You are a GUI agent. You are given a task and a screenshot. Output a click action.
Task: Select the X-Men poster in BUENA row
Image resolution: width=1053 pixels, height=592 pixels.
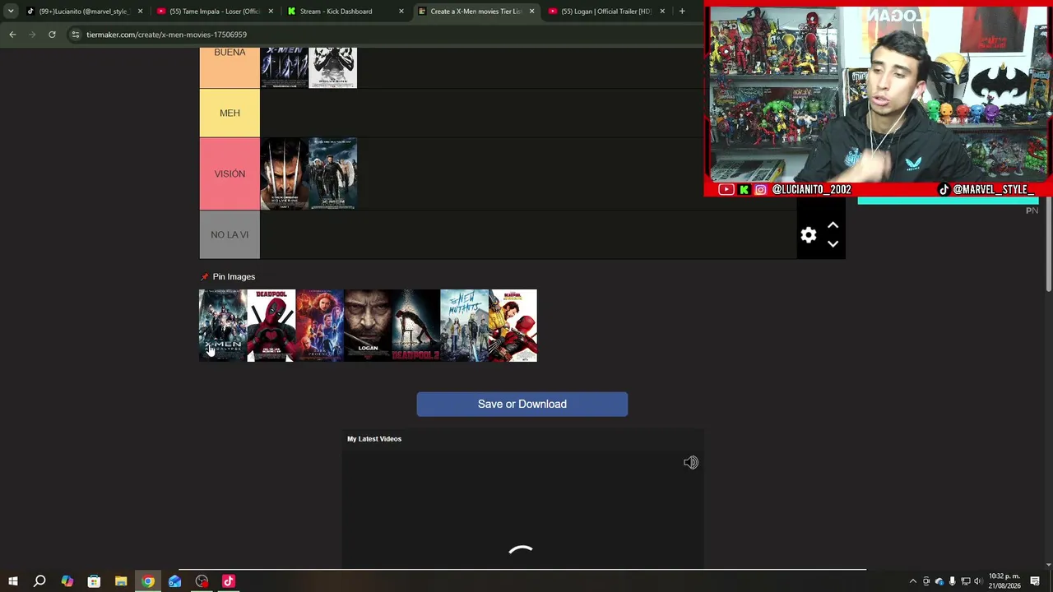[x=284, y=67]
